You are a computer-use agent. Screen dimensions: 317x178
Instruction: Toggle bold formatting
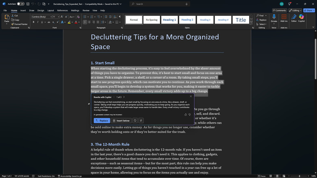[34, 22]
